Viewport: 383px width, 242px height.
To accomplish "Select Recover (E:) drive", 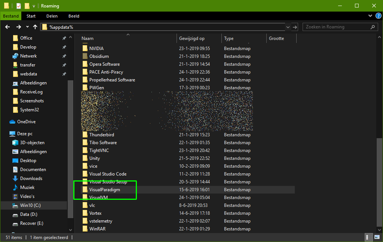I will tap(31, 223).
